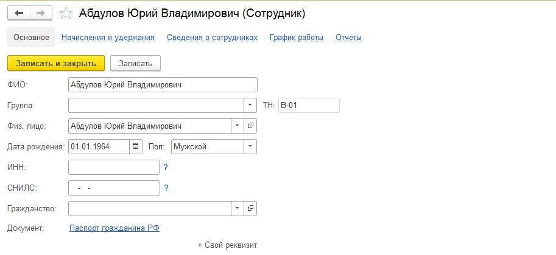Show the СНИЛС help question mark
Screen dimensions: 556x255
click(166, 188)
